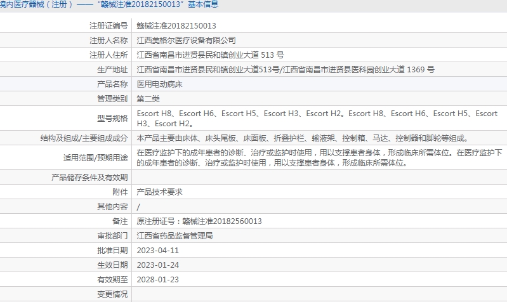Screen dimensions: 507x302
Task: Click the 注册人名称 label
Action: 109,41
